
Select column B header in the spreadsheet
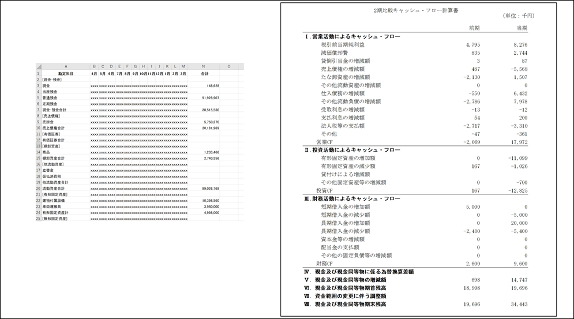coord(94,66)
